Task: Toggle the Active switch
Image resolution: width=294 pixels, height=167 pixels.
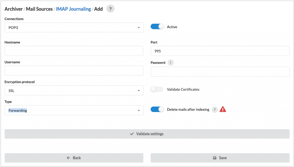Action: (157, 27)
